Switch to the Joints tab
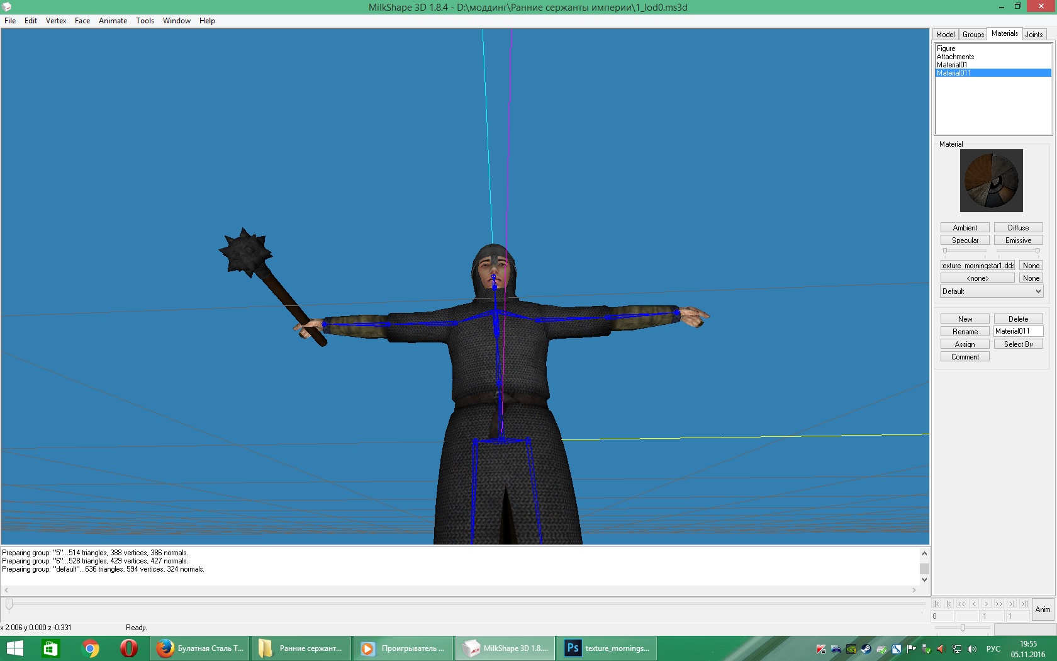 1034,35
